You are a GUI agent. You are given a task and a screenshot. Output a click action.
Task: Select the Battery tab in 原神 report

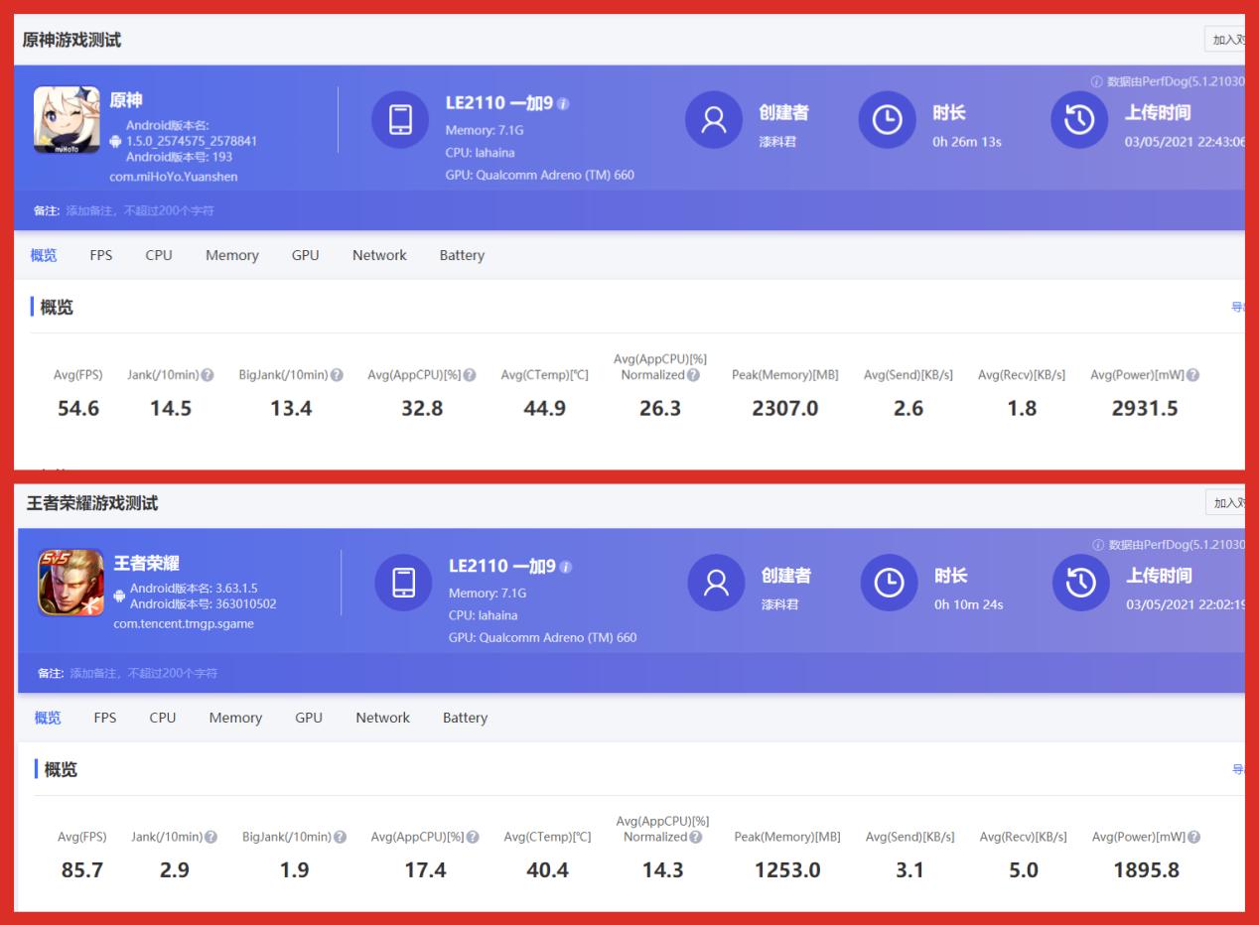click(462, 255)
